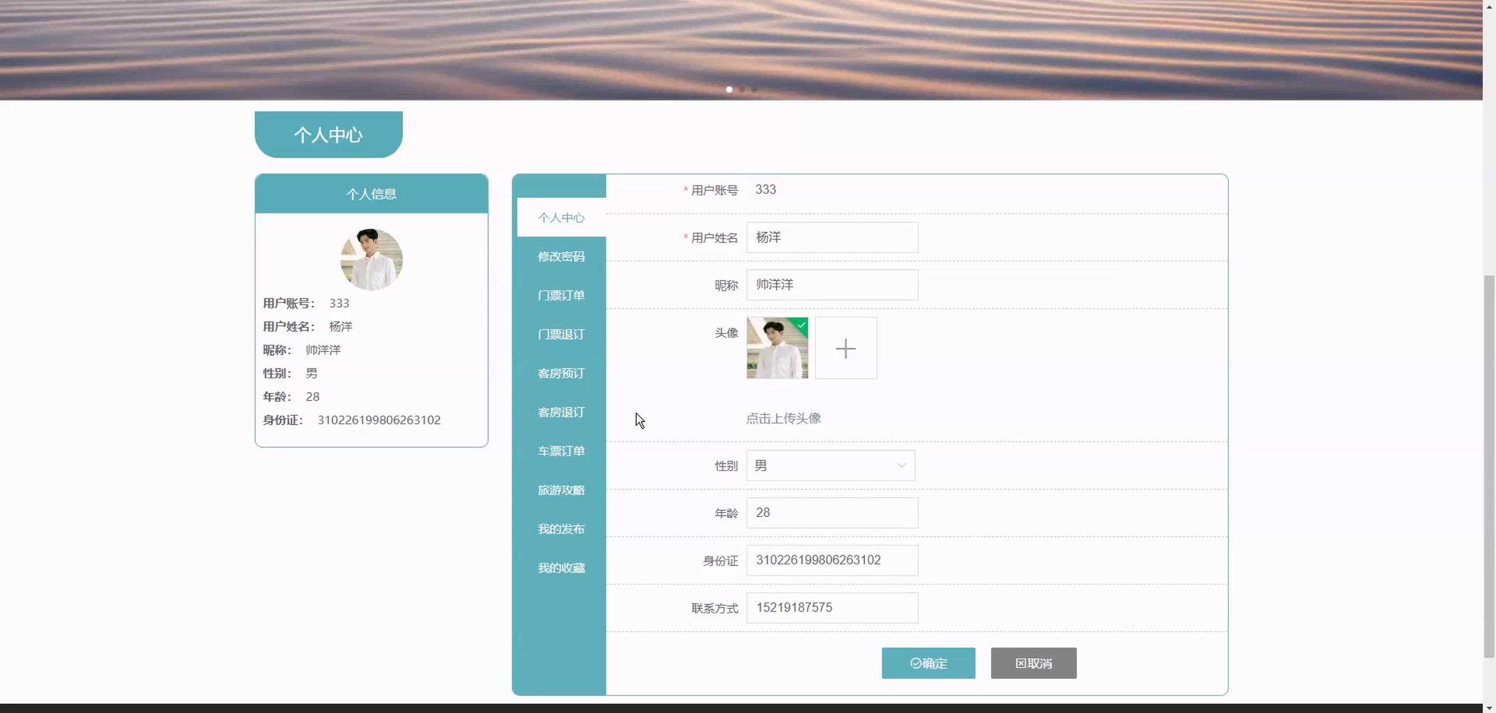Open 我的收藏 section

pos(560,568)
